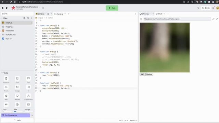Viewport: 219px width, 123px height.
Task: Click the pencil edit icon beside URL
Action: click(214, 19)
